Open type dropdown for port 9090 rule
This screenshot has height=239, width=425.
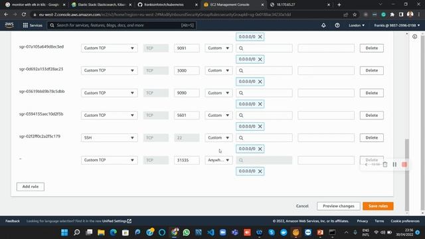109,93
